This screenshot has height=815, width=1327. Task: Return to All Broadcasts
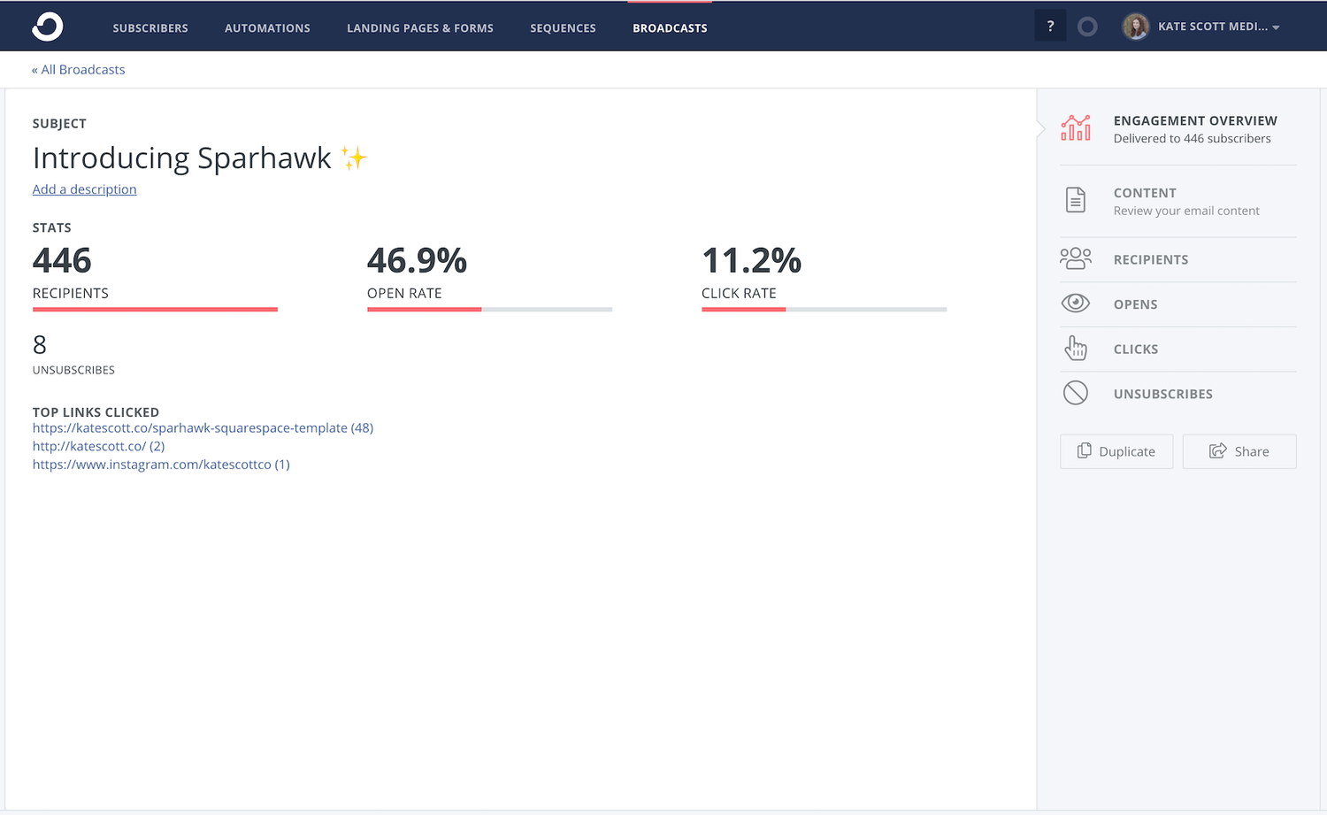(78, 70)
